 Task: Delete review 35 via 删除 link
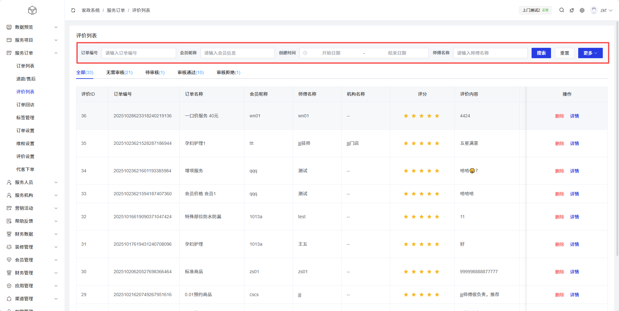coord(559,144)
